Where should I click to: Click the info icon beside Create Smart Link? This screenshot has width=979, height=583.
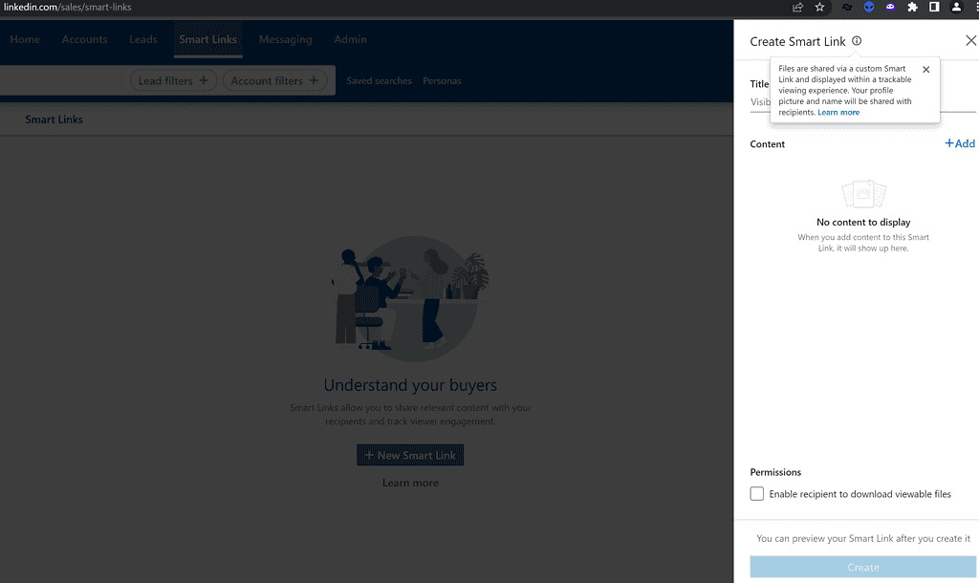[857, 41]
